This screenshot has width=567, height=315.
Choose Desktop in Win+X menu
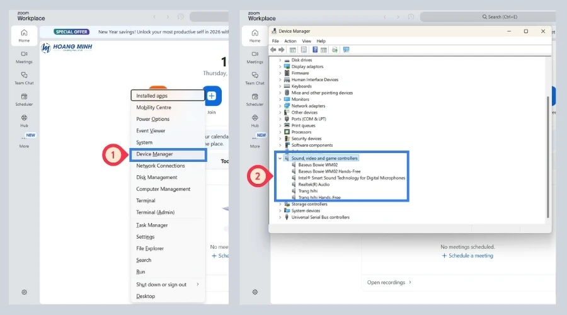point(168,296)
